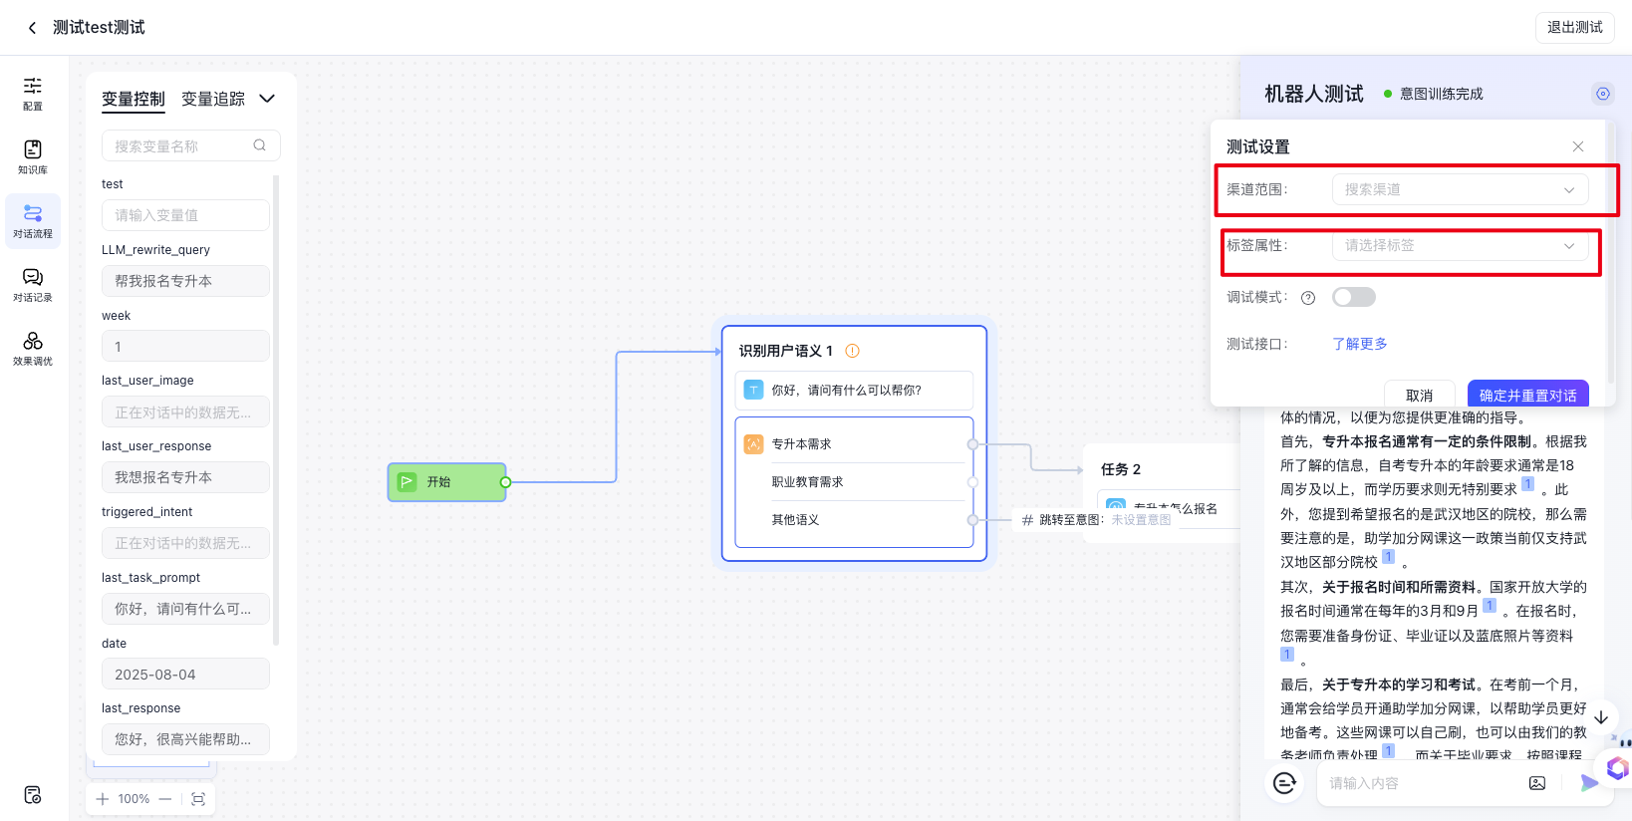
Task: Select the 变量控制 tab
Action: click(x=134, y=99)
